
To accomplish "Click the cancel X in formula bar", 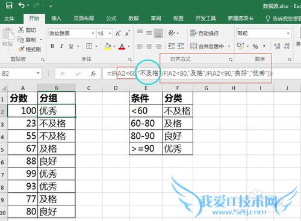I will click(x=63, y=74).
